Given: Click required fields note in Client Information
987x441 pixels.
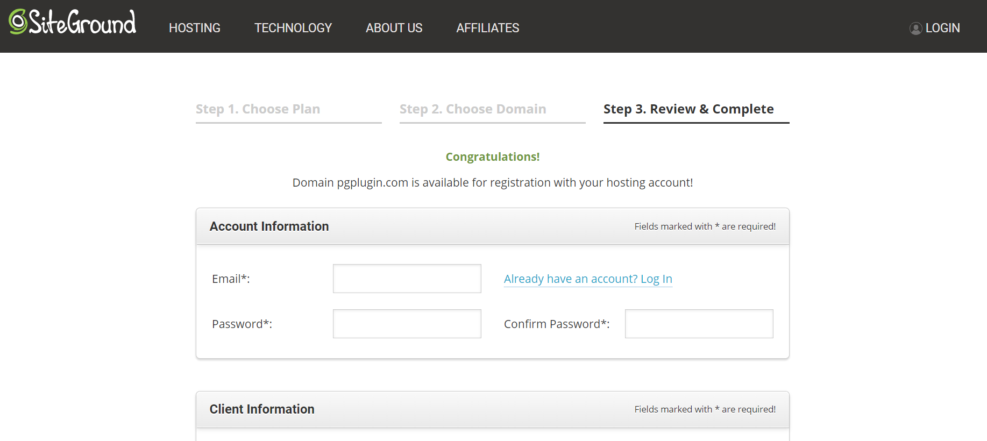Looking at the screenshot, I should pyautogui.click(x=705, y=409).
